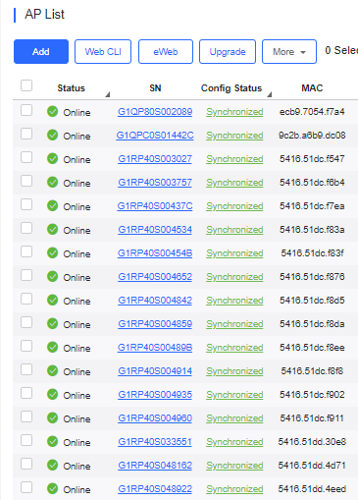Open the More dropdown menu

click(x=289, y=52)
